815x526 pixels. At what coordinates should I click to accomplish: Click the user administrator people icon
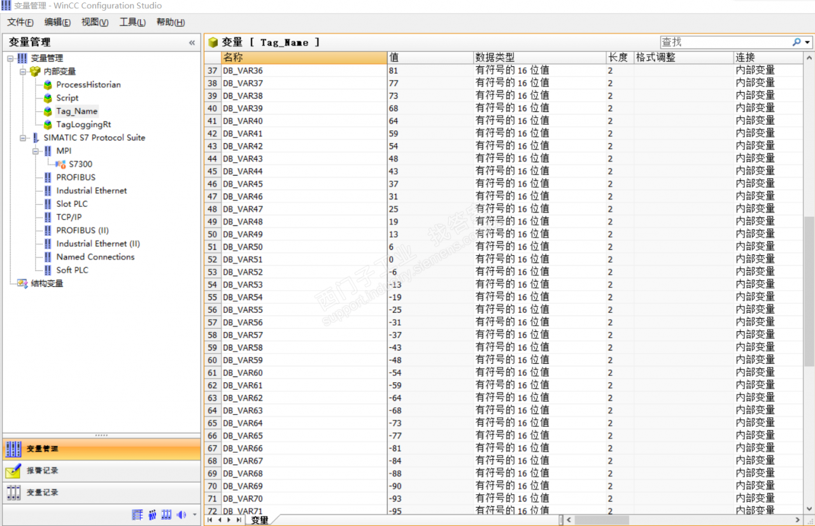[x=152, y=515]
